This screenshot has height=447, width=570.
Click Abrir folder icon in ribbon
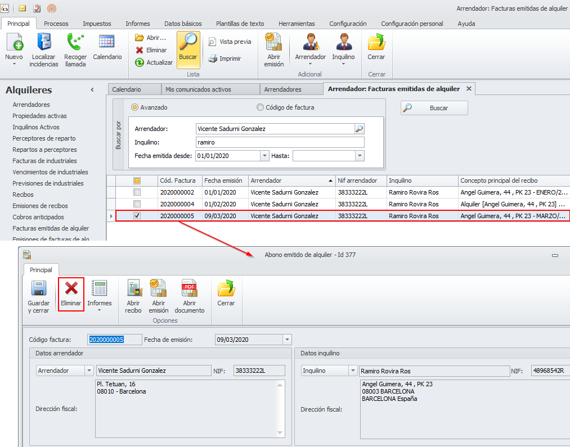click(x=140, y=38)
